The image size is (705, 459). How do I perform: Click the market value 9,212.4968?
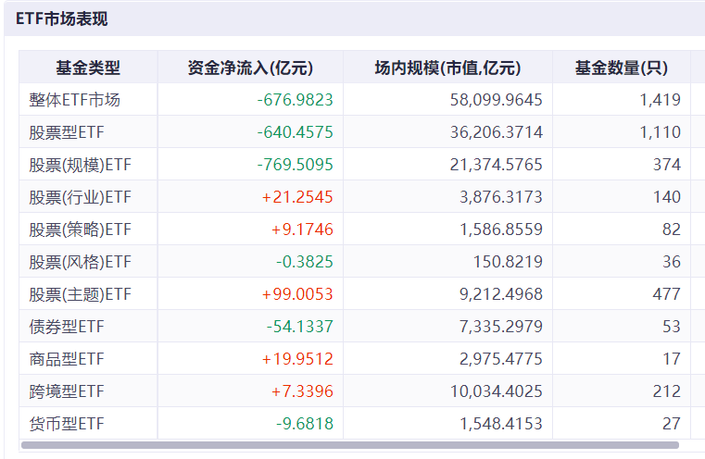pyautogui.click(x=501, y=293)
